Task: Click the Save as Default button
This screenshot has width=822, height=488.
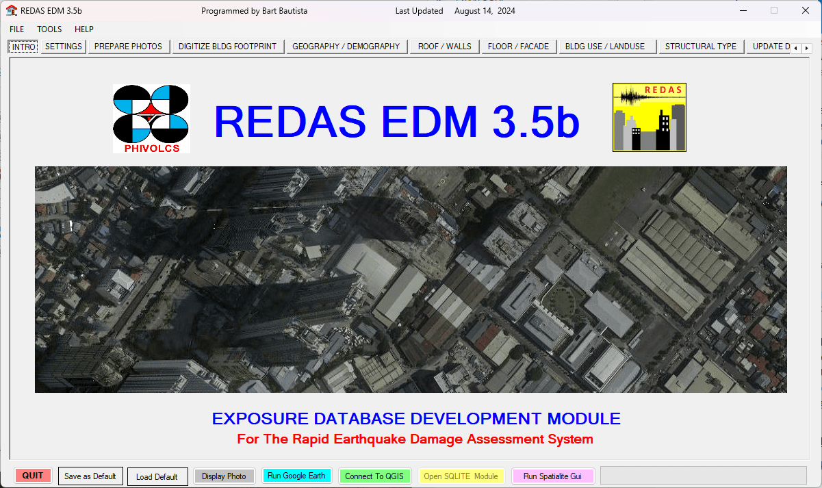Action: [90, 476]
